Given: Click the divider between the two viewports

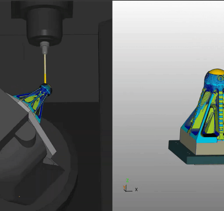Looking at the screenshot, I should [112, 112].
